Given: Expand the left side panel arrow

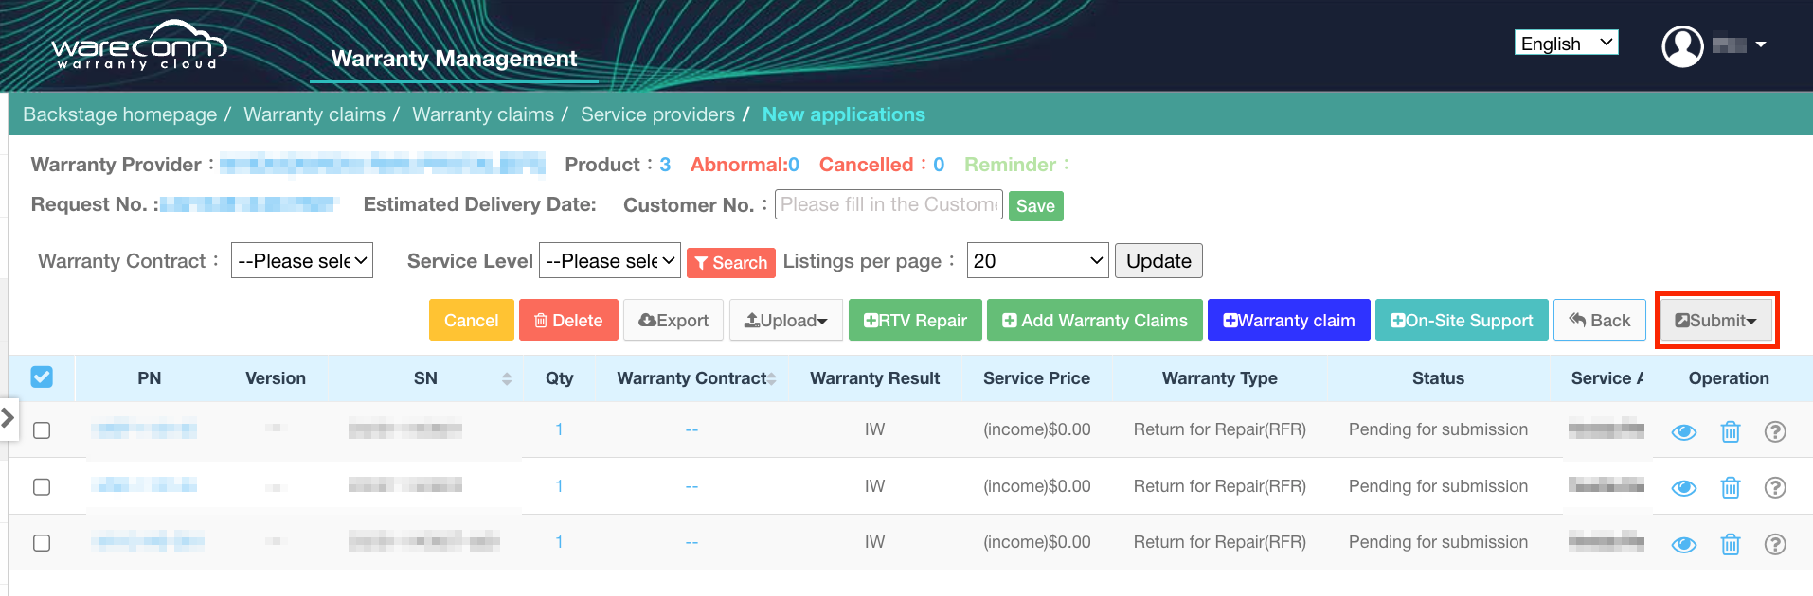Looking at the screenshot, I should click(8, 416).
